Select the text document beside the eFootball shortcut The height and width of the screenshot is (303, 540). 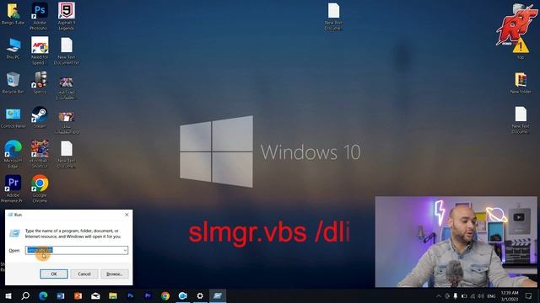pos(67,154)
